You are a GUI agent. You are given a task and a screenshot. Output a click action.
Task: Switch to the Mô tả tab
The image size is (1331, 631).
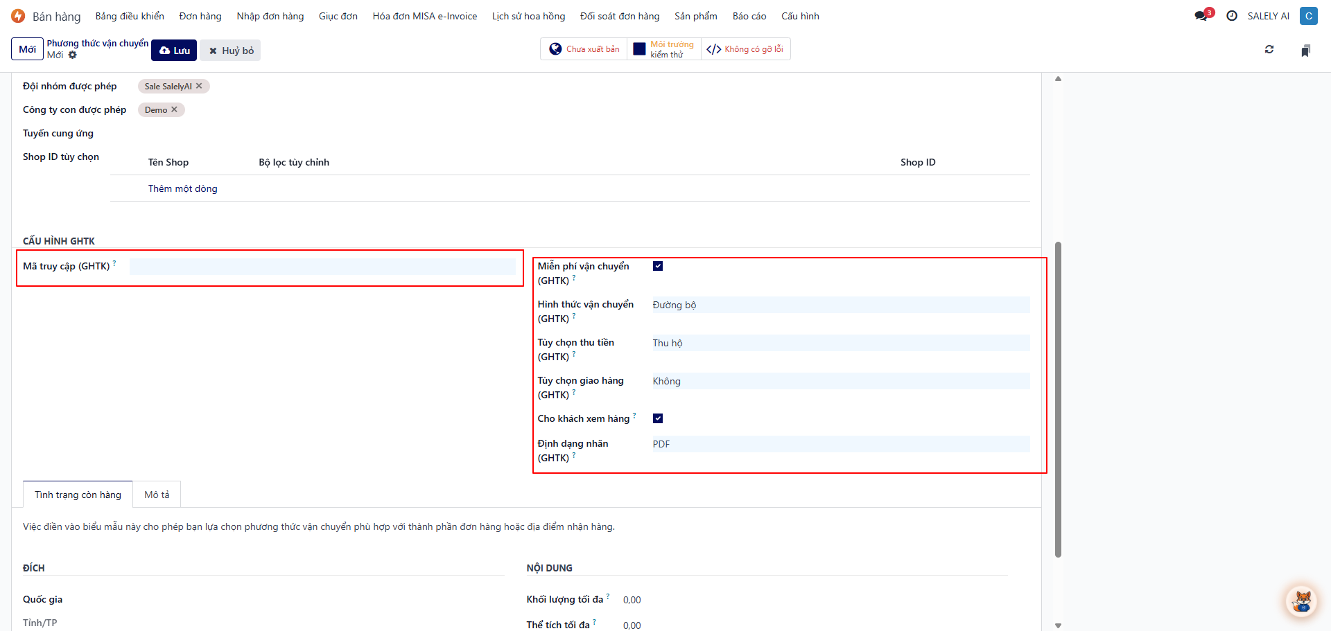[x=157, y=495]
